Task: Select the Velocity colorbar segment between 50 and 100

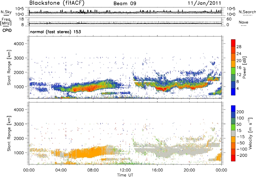Action: [x=233, y=121]
